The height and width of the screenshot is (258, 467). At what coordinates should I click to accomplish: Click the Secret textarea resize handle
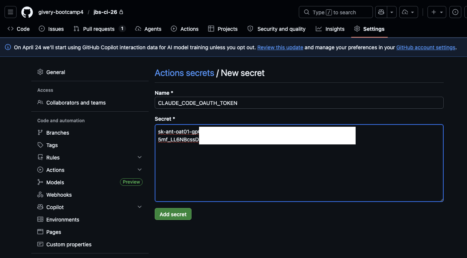[441, 200]
